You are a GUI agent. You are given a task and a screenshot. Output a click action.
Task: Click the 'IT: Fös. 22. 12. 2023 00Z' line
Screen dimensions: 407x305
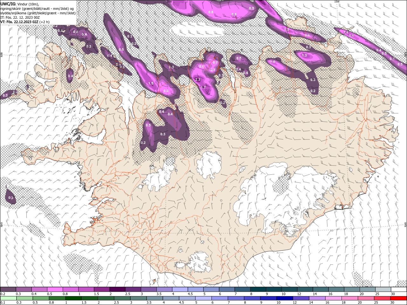pos(20,17)
